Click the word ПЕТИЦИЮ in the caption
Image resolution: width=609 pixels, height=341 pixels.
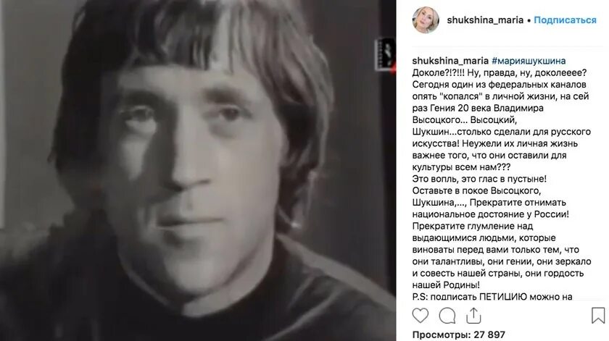pyautogui.click(x=503, y=297)
